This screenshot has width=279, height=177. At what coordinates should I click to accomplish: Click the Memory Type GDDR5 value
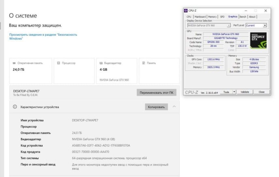pyautogui.click(x=254, y=63)
